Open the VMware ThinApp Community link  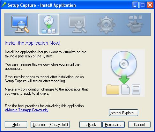(26, 110)
